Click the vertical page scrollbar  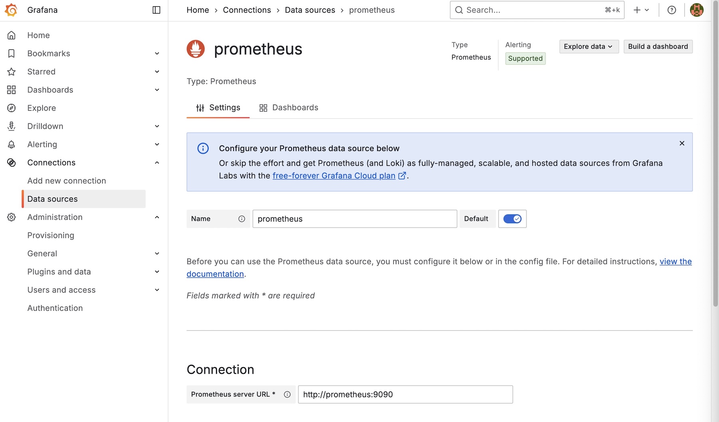[715, 160]
